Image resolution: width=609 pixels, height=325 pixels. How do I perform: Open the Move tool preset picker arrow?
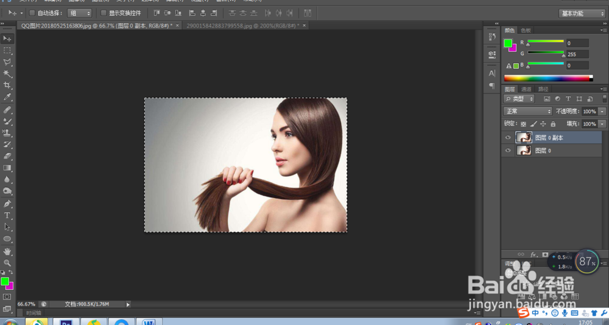(x=21, y=13)
